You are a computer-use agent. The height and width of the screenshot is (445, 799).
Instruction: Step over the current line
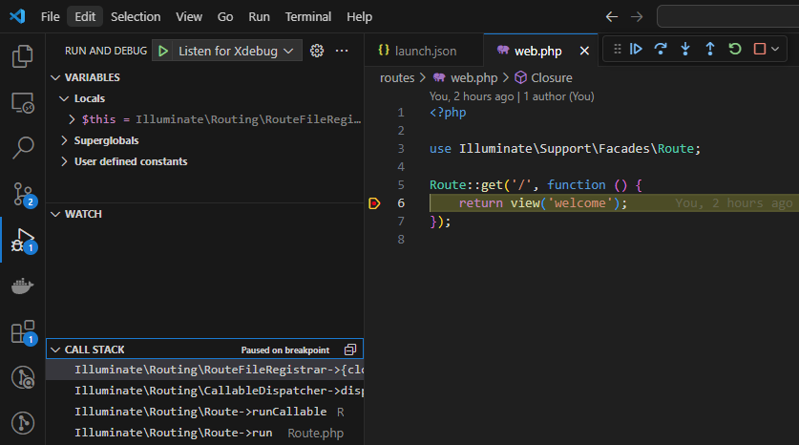click(x=661, y=50)
